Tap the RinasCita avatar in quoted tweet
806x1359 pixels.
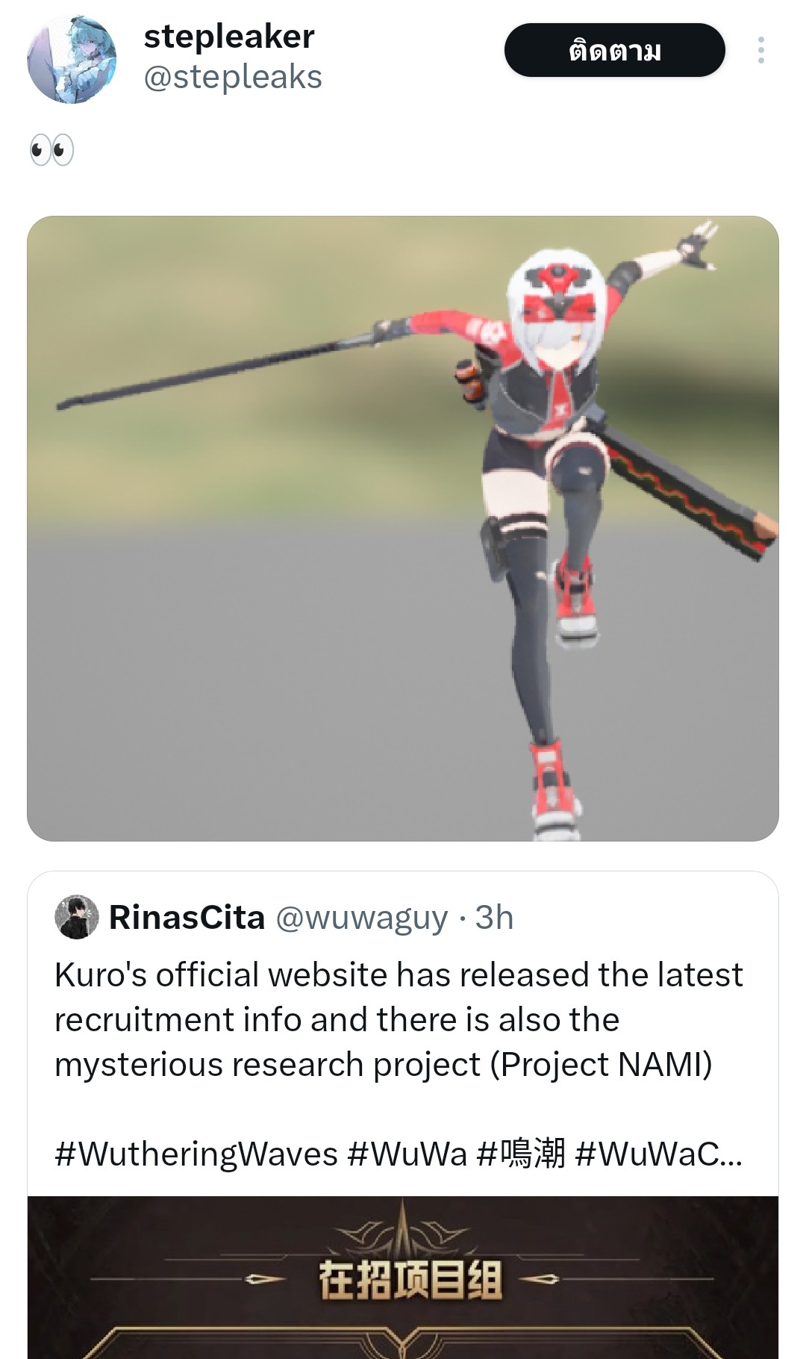click(77, 917)
